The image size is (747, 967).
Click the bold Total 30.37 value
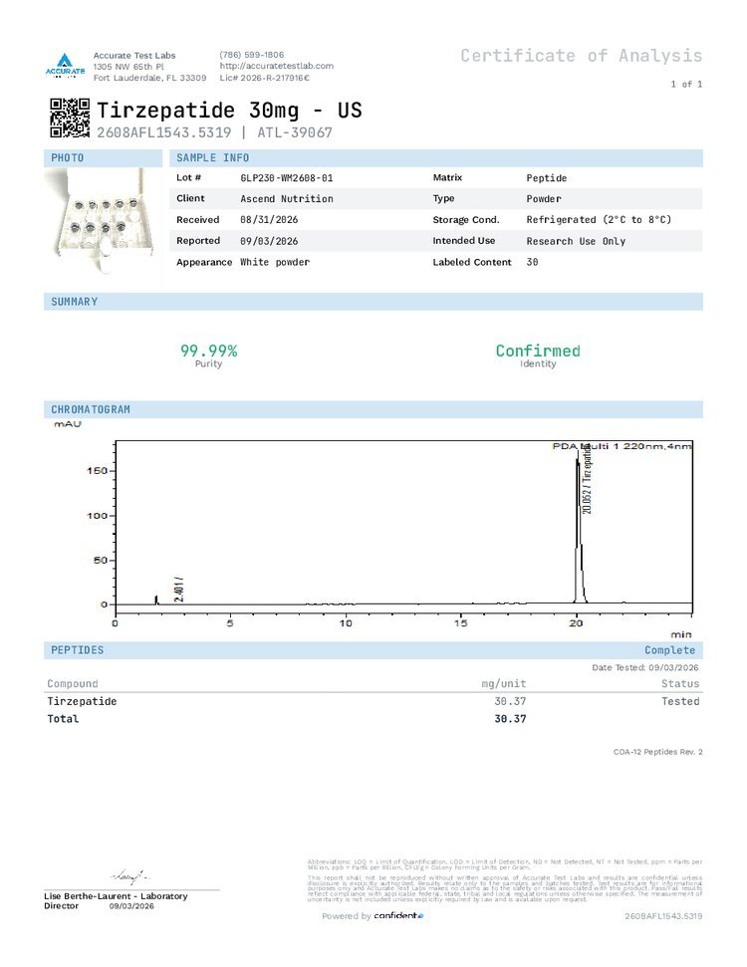click(510, 718)
